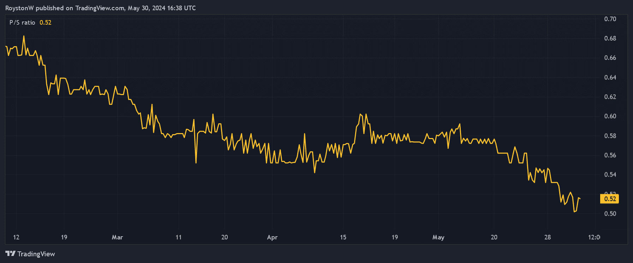The height and width of the screenshot is (263, 633).
Task: Click the 0.60 price axis label
Action: 610,116
